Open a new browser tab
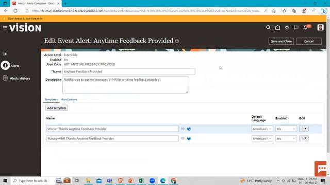The image size is (330, 185). coord(65,4)
